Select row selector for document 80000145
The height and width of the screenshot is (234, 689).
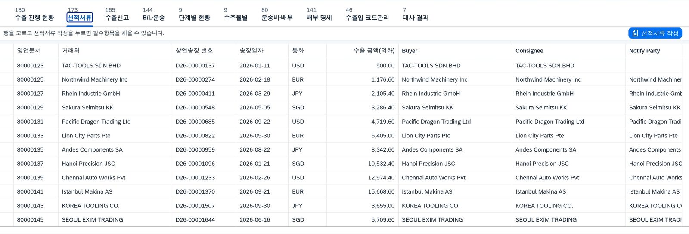pos(6,219)
